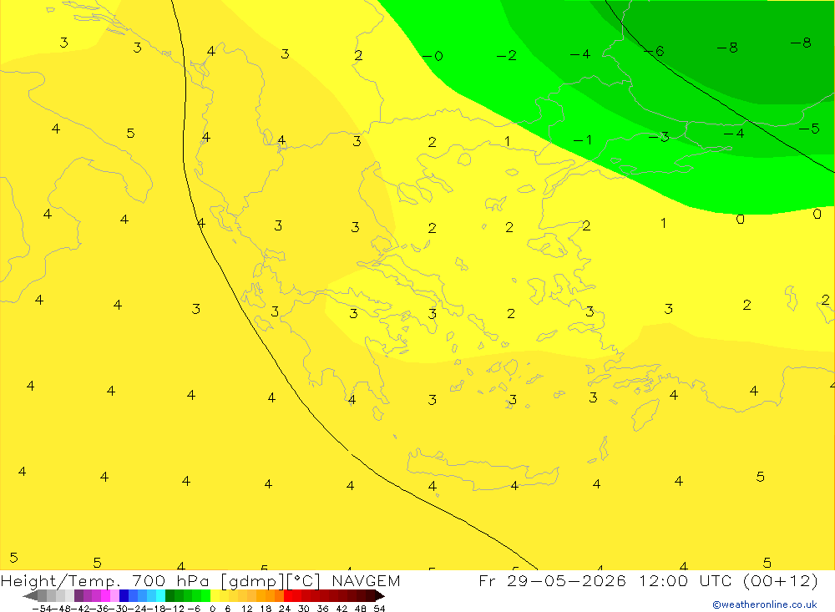Open the weatheronline.co.uk copyright link
835x612 pixels.
point(765,604)
